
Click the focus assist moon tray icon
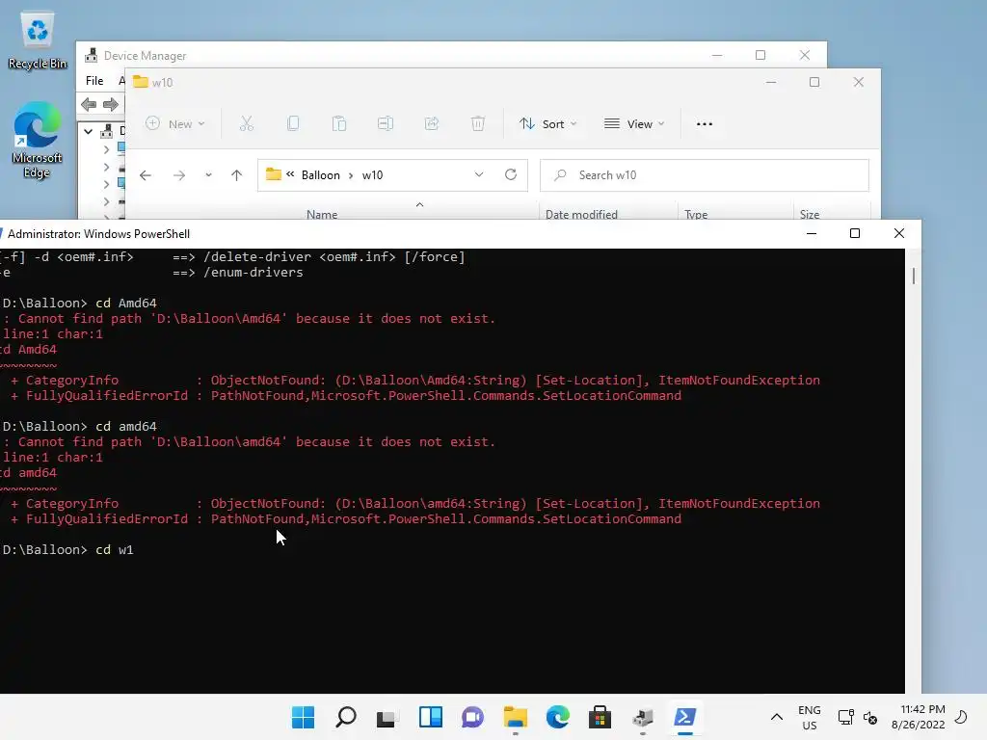(x=961, y=717)
